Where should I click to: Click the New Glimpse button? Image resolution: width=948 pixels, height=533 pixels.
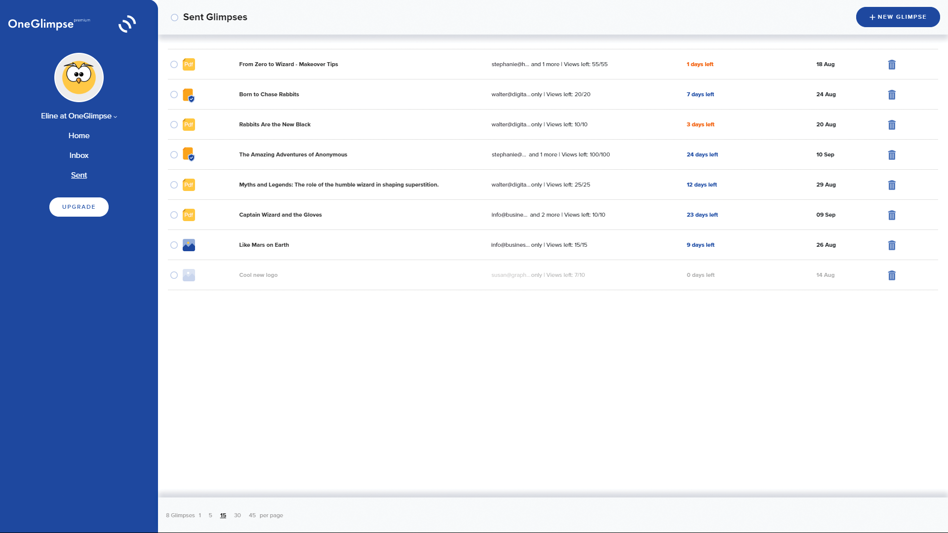click(897, 17)
